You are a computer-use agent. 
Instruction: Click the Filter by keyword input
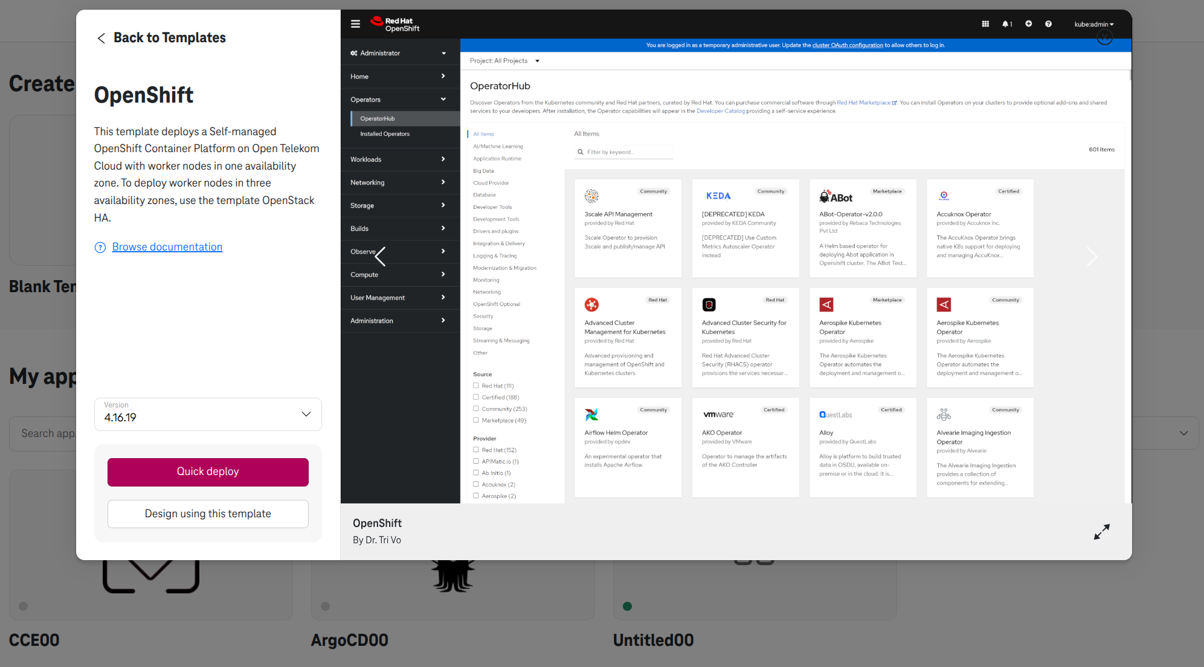(623, 152)
